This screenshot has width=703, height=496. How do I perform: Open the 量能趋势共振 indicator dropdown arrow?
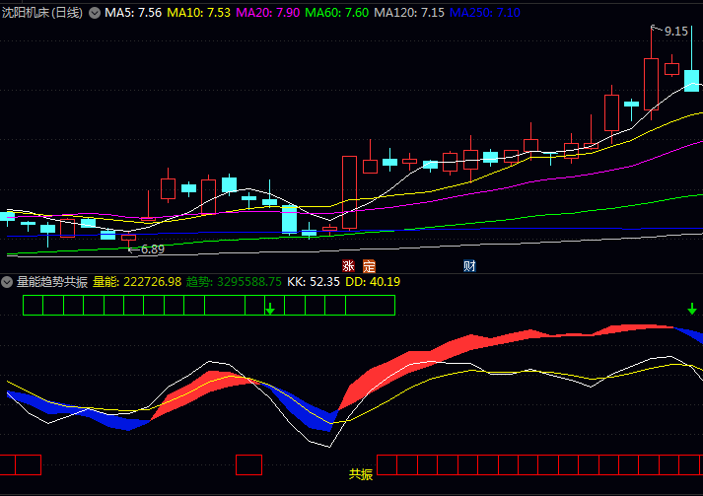click(x=7, y=282)
